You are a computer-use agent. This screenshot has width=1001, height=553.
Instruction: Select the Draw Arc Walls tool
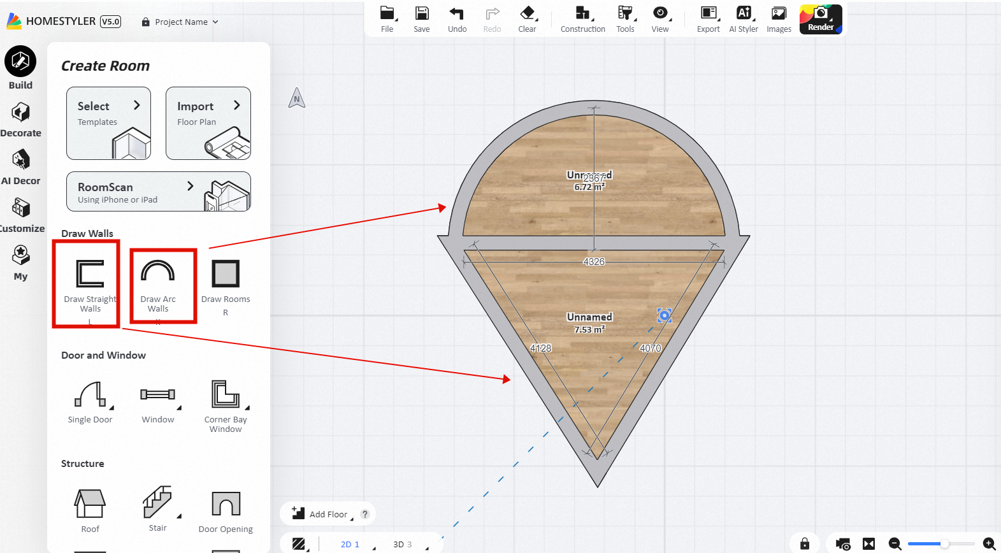158,285
